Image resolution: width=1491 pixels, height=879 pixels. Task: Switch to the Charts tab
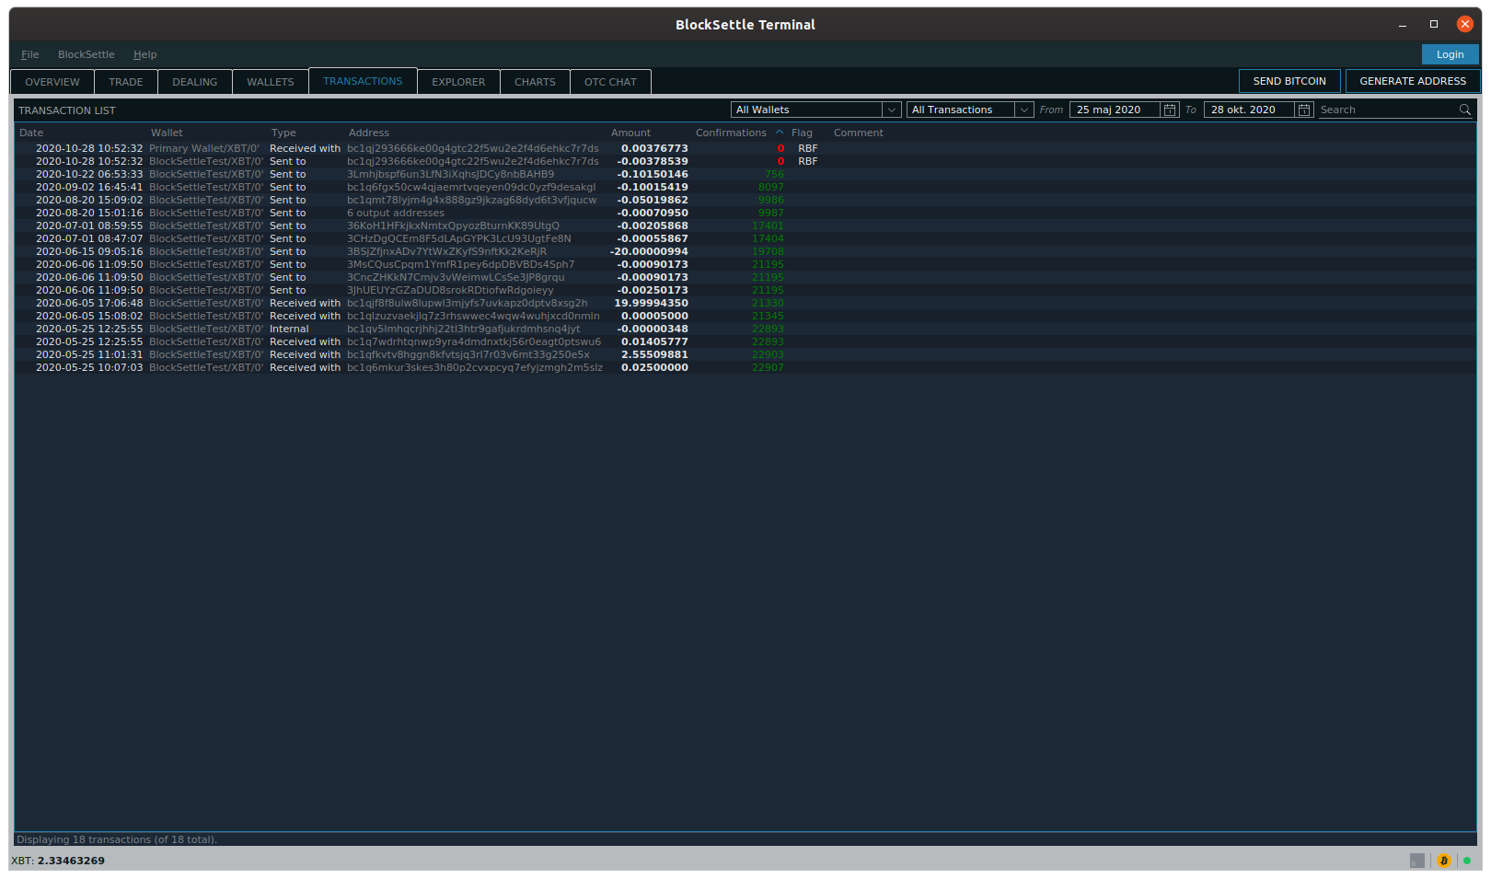coord(535,82)
